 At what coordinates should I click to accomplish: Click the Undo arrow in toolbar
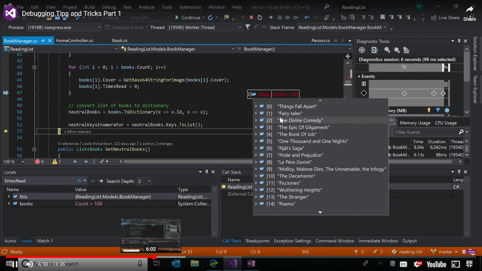pyautogui.click(x=307, y=17)
